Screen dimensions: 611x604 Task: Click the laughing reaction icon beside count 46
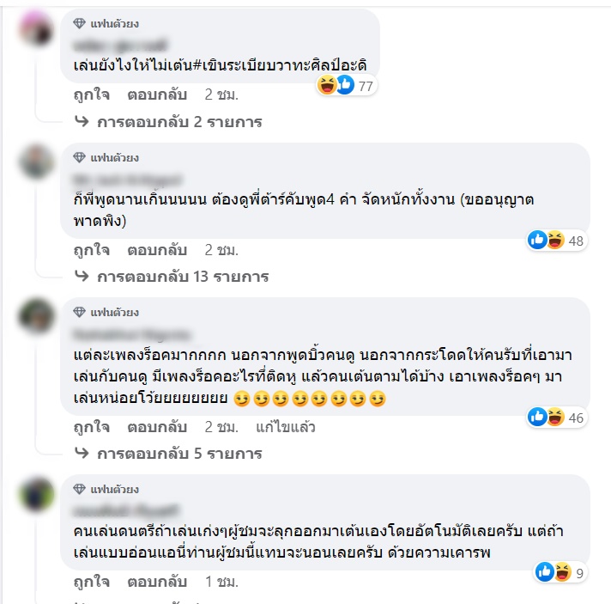click(x=556, y=417)
